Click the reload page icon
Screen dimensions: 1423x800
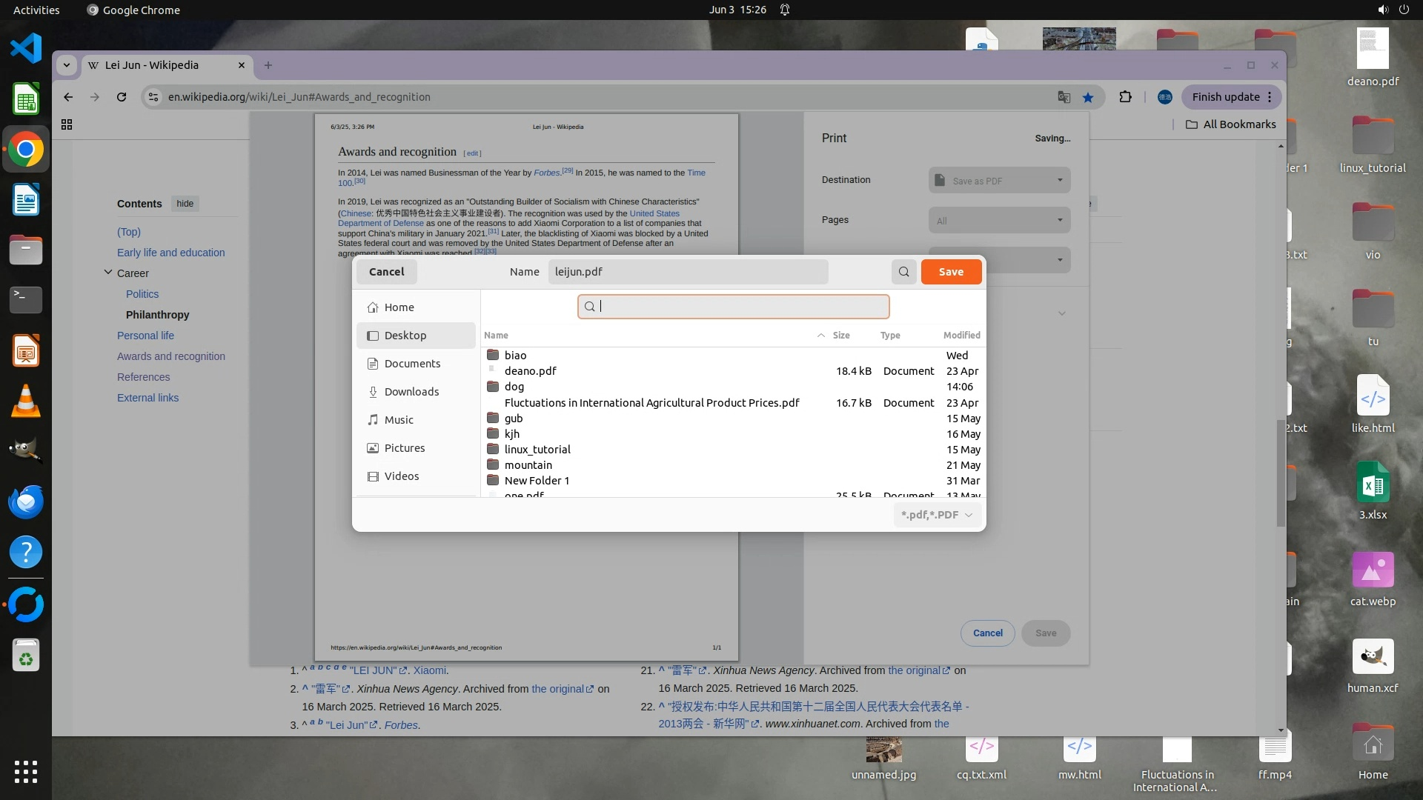(x=122, y=97)
